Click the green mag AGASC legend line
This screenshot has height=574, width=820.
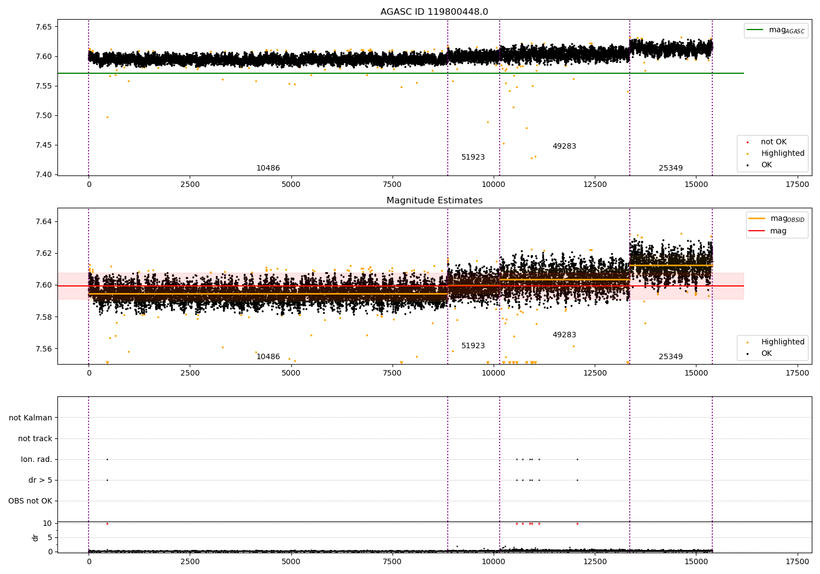point(756,30)
